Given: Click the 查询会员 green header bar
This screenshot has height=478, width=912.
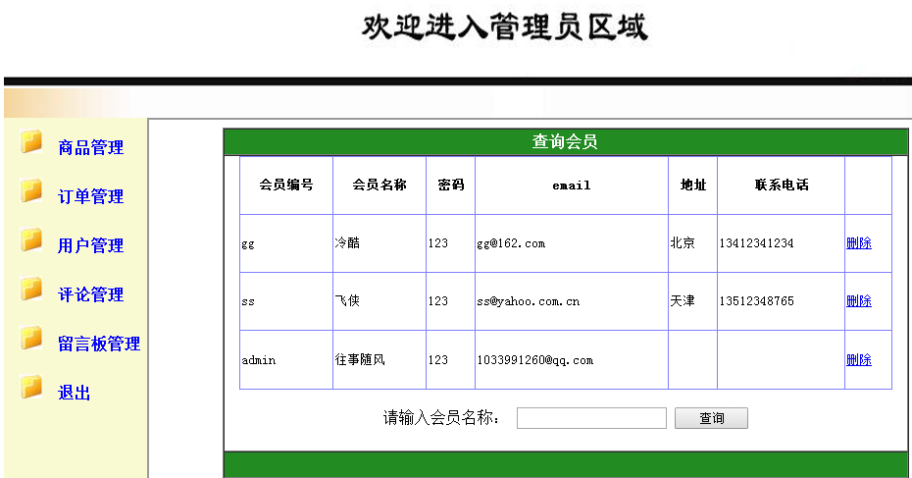Looking at the screenshot, I should coord(566,141).
